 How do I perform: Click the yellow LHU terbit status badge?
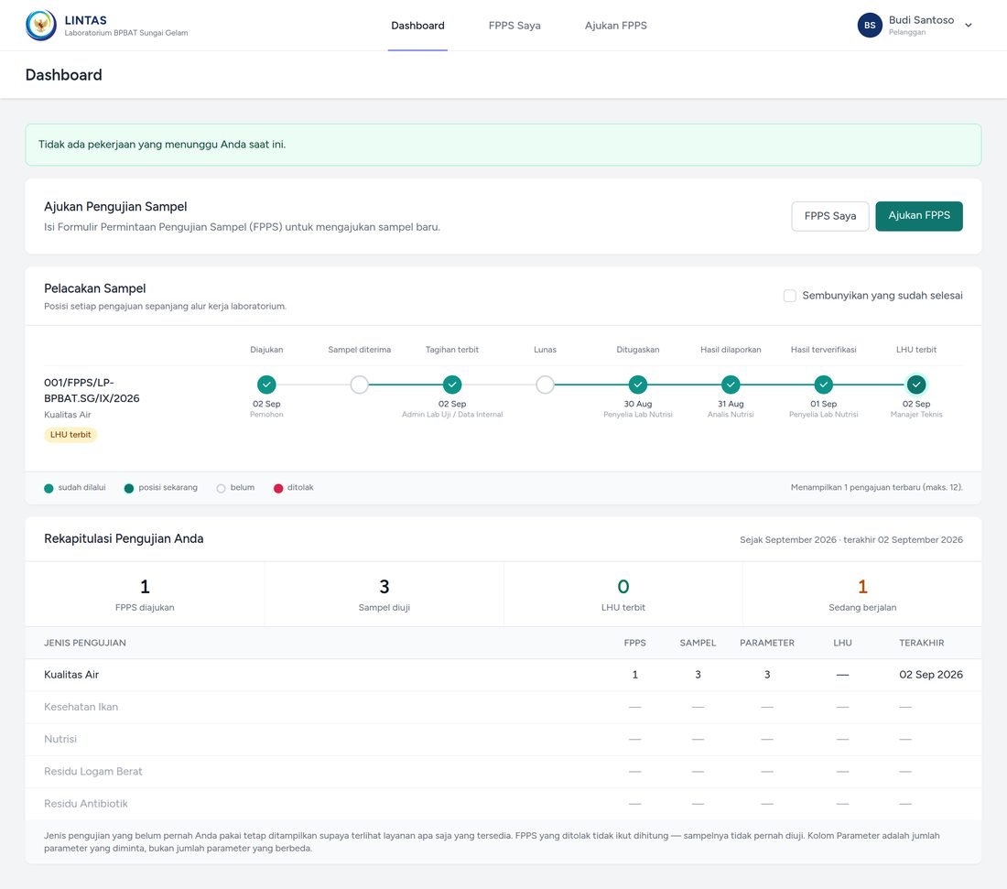pyautogui.click(x=70, y=435)
